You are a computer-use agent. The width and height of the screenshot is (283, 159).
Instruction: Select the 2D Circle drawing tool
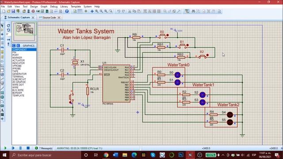2,97
